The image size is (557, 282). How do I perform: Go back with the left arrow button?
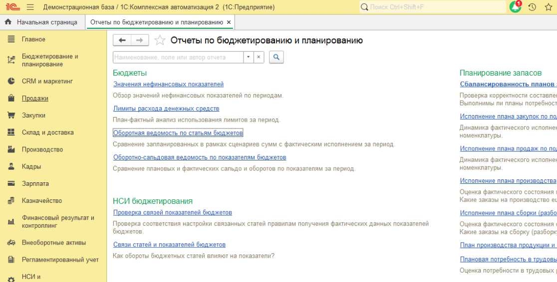122,40
